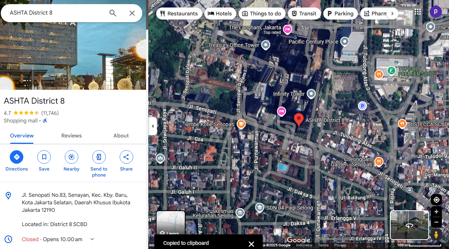This screenshot has width=449, height=249.
Task: Filter map by Parking
Action: [341, 14]
